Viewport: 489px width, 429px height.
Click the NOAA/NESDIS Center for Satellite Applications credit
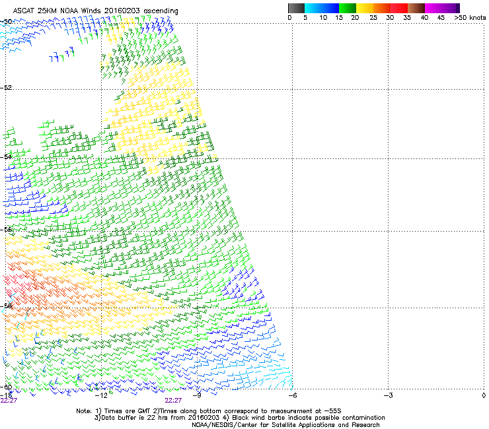(285, 425)
